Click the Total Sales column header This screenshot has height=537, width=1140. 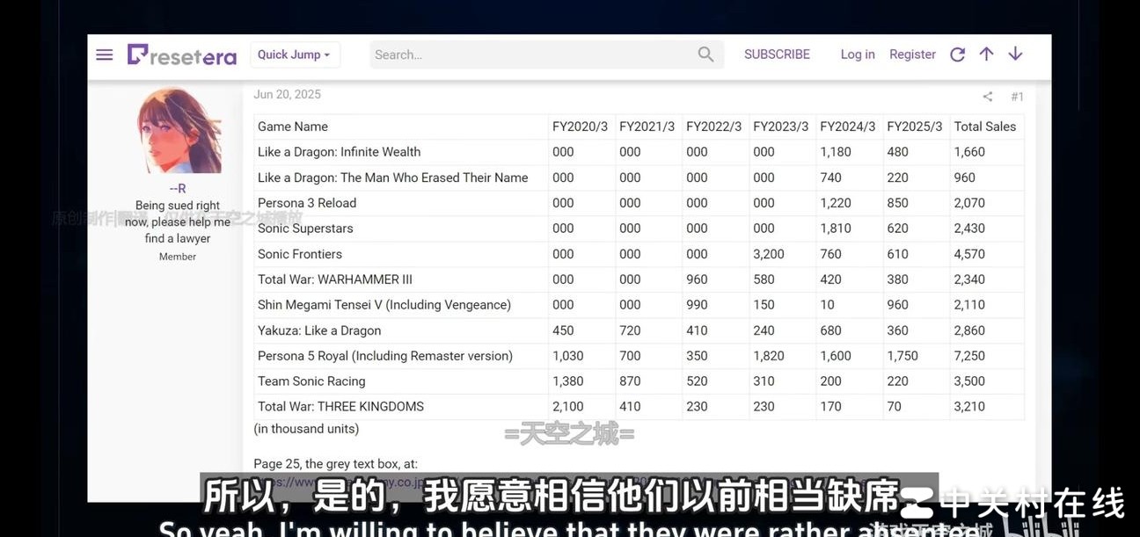(986, 126)
